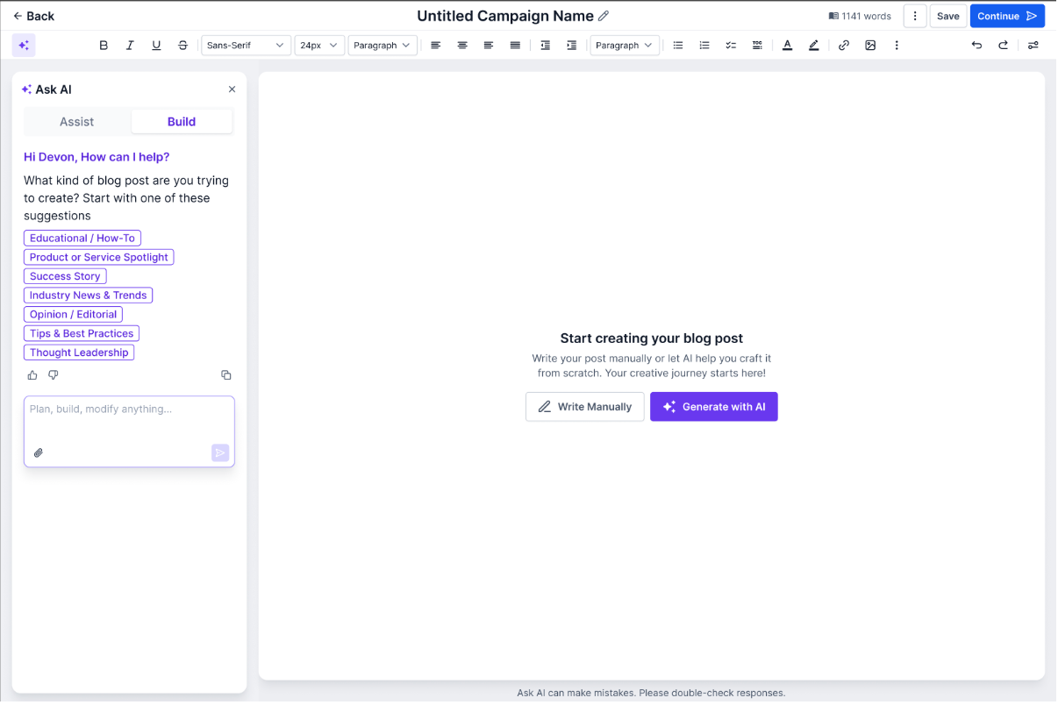
Task: Justify text alignment
Action: [515, 46]
